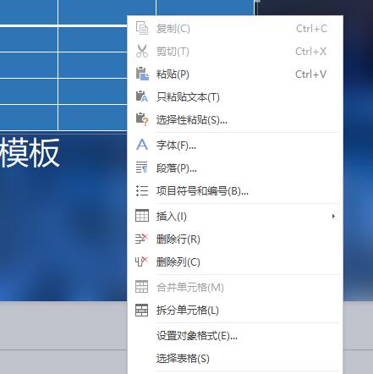Select 粘贴(P) menu entry
The image size is (373, 374).
click(x=235, y=74)
